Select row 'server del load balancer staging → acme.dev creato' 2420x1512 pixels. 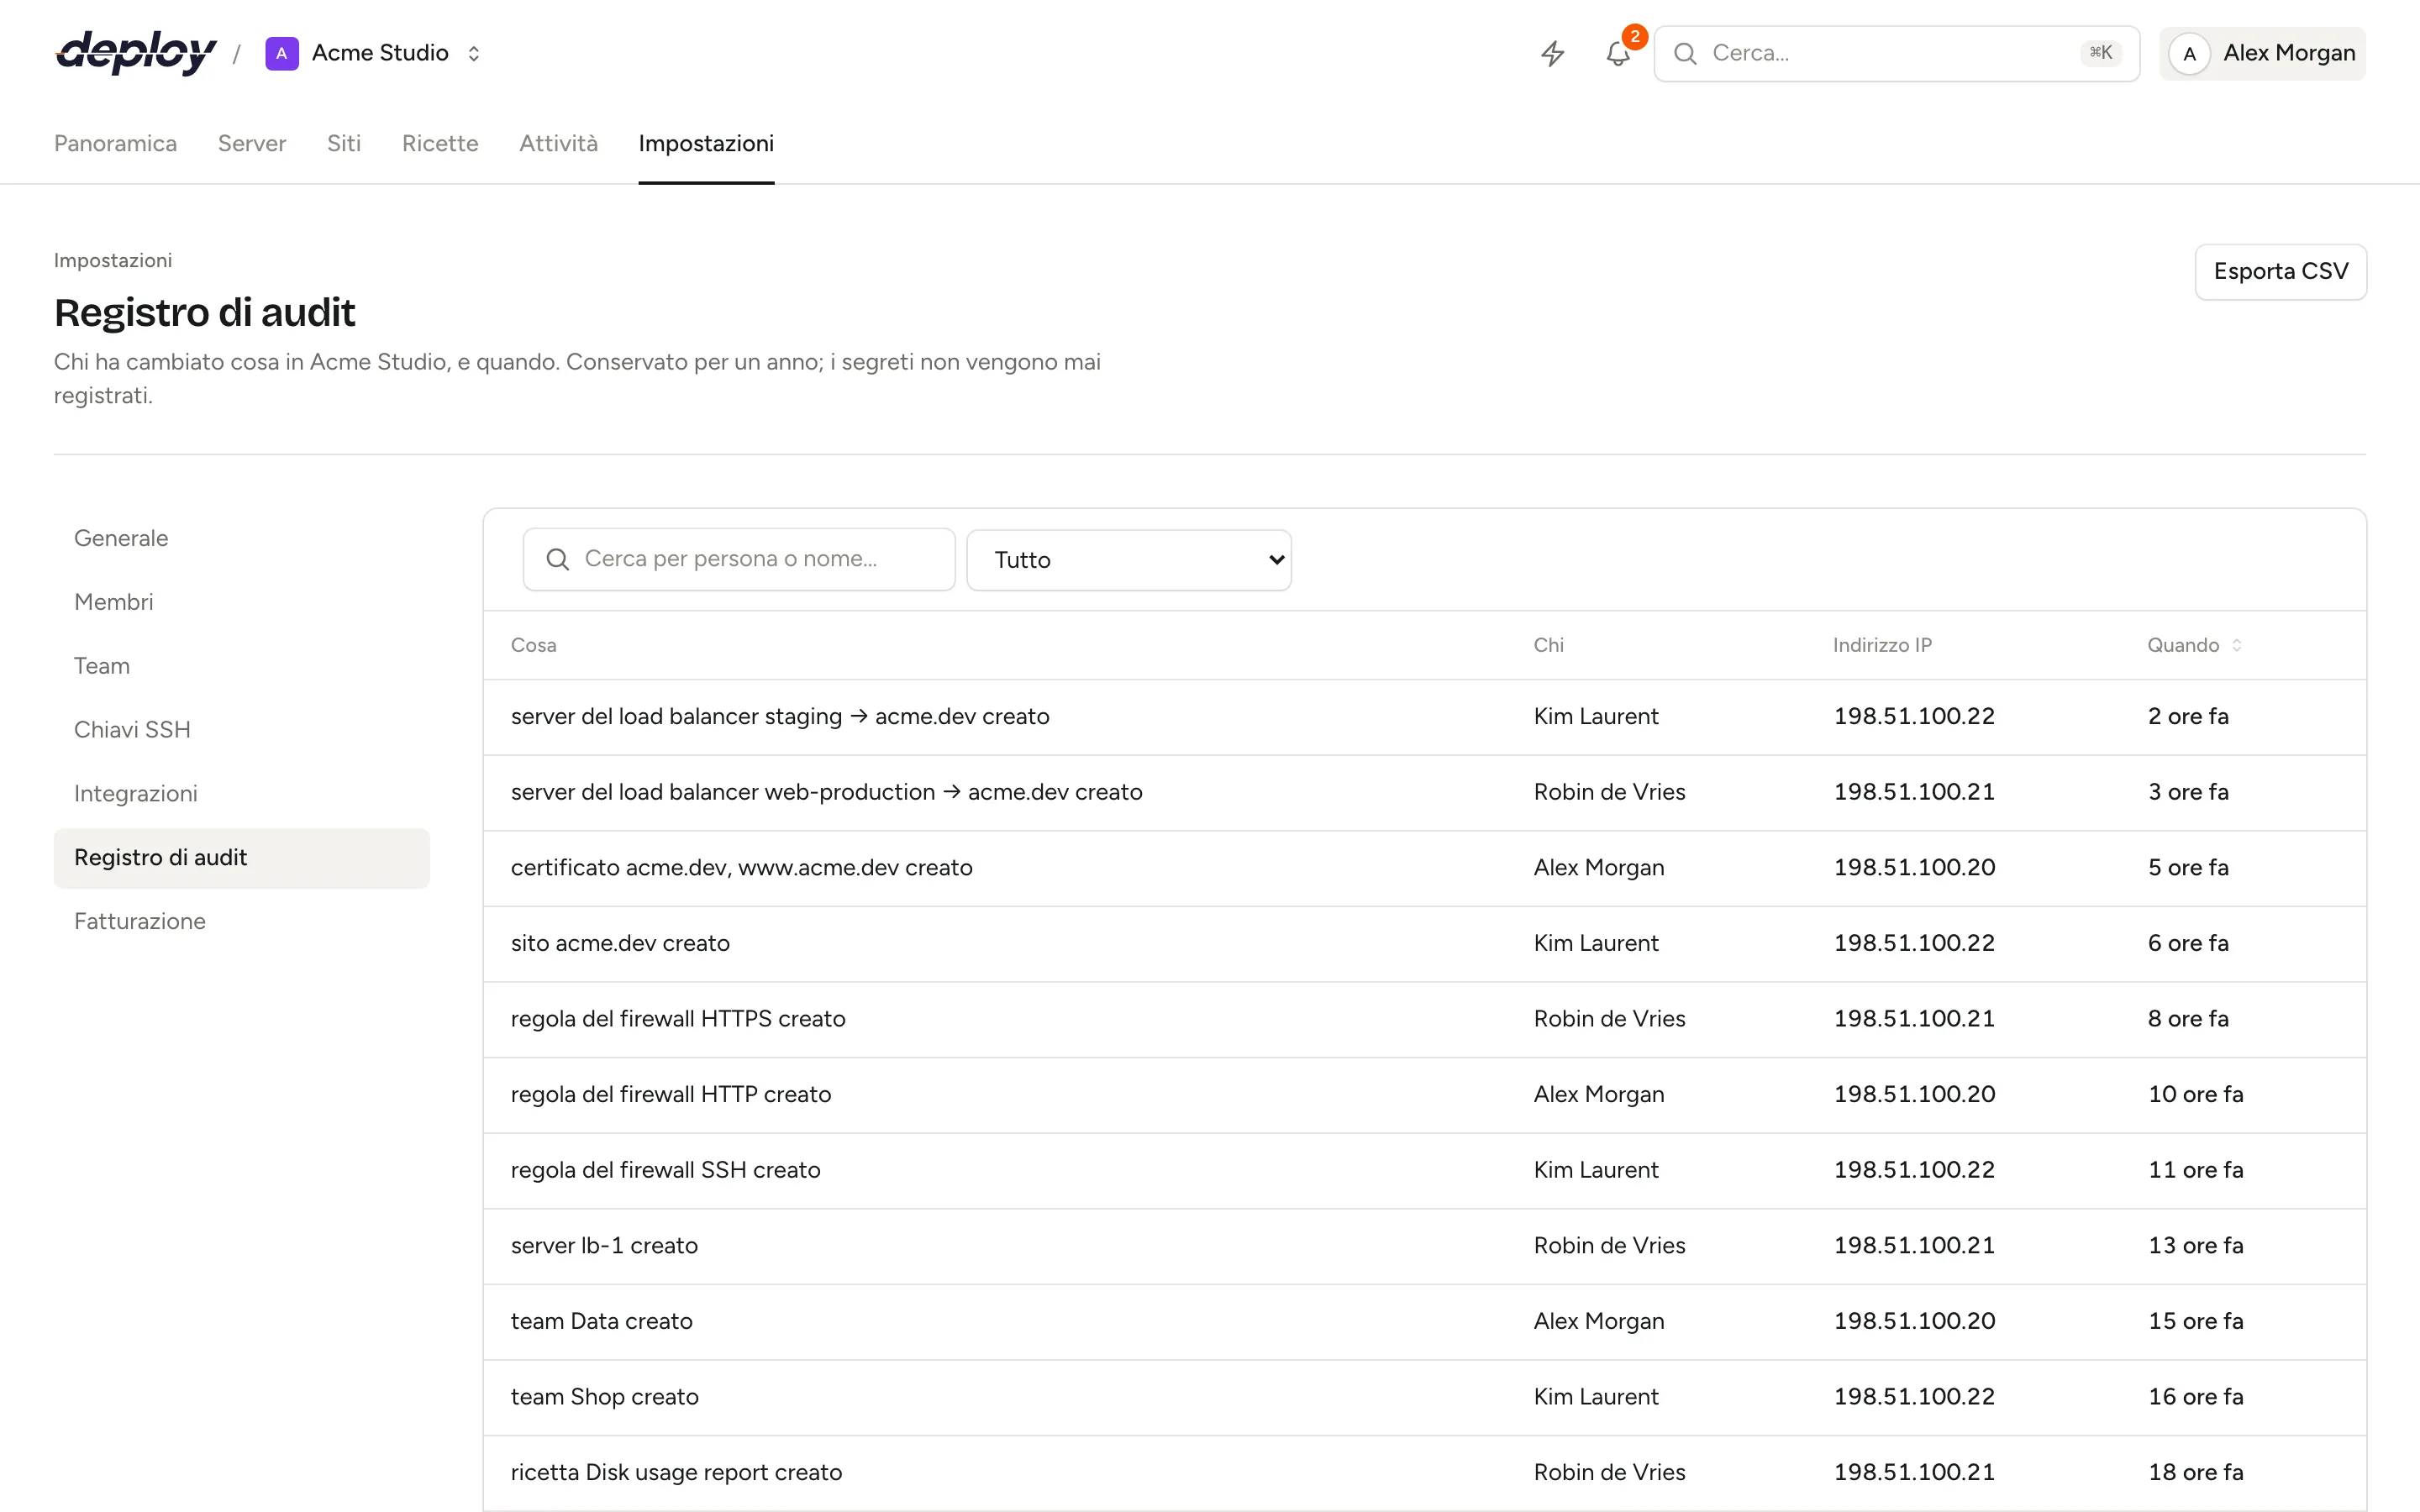(1424, 717)
